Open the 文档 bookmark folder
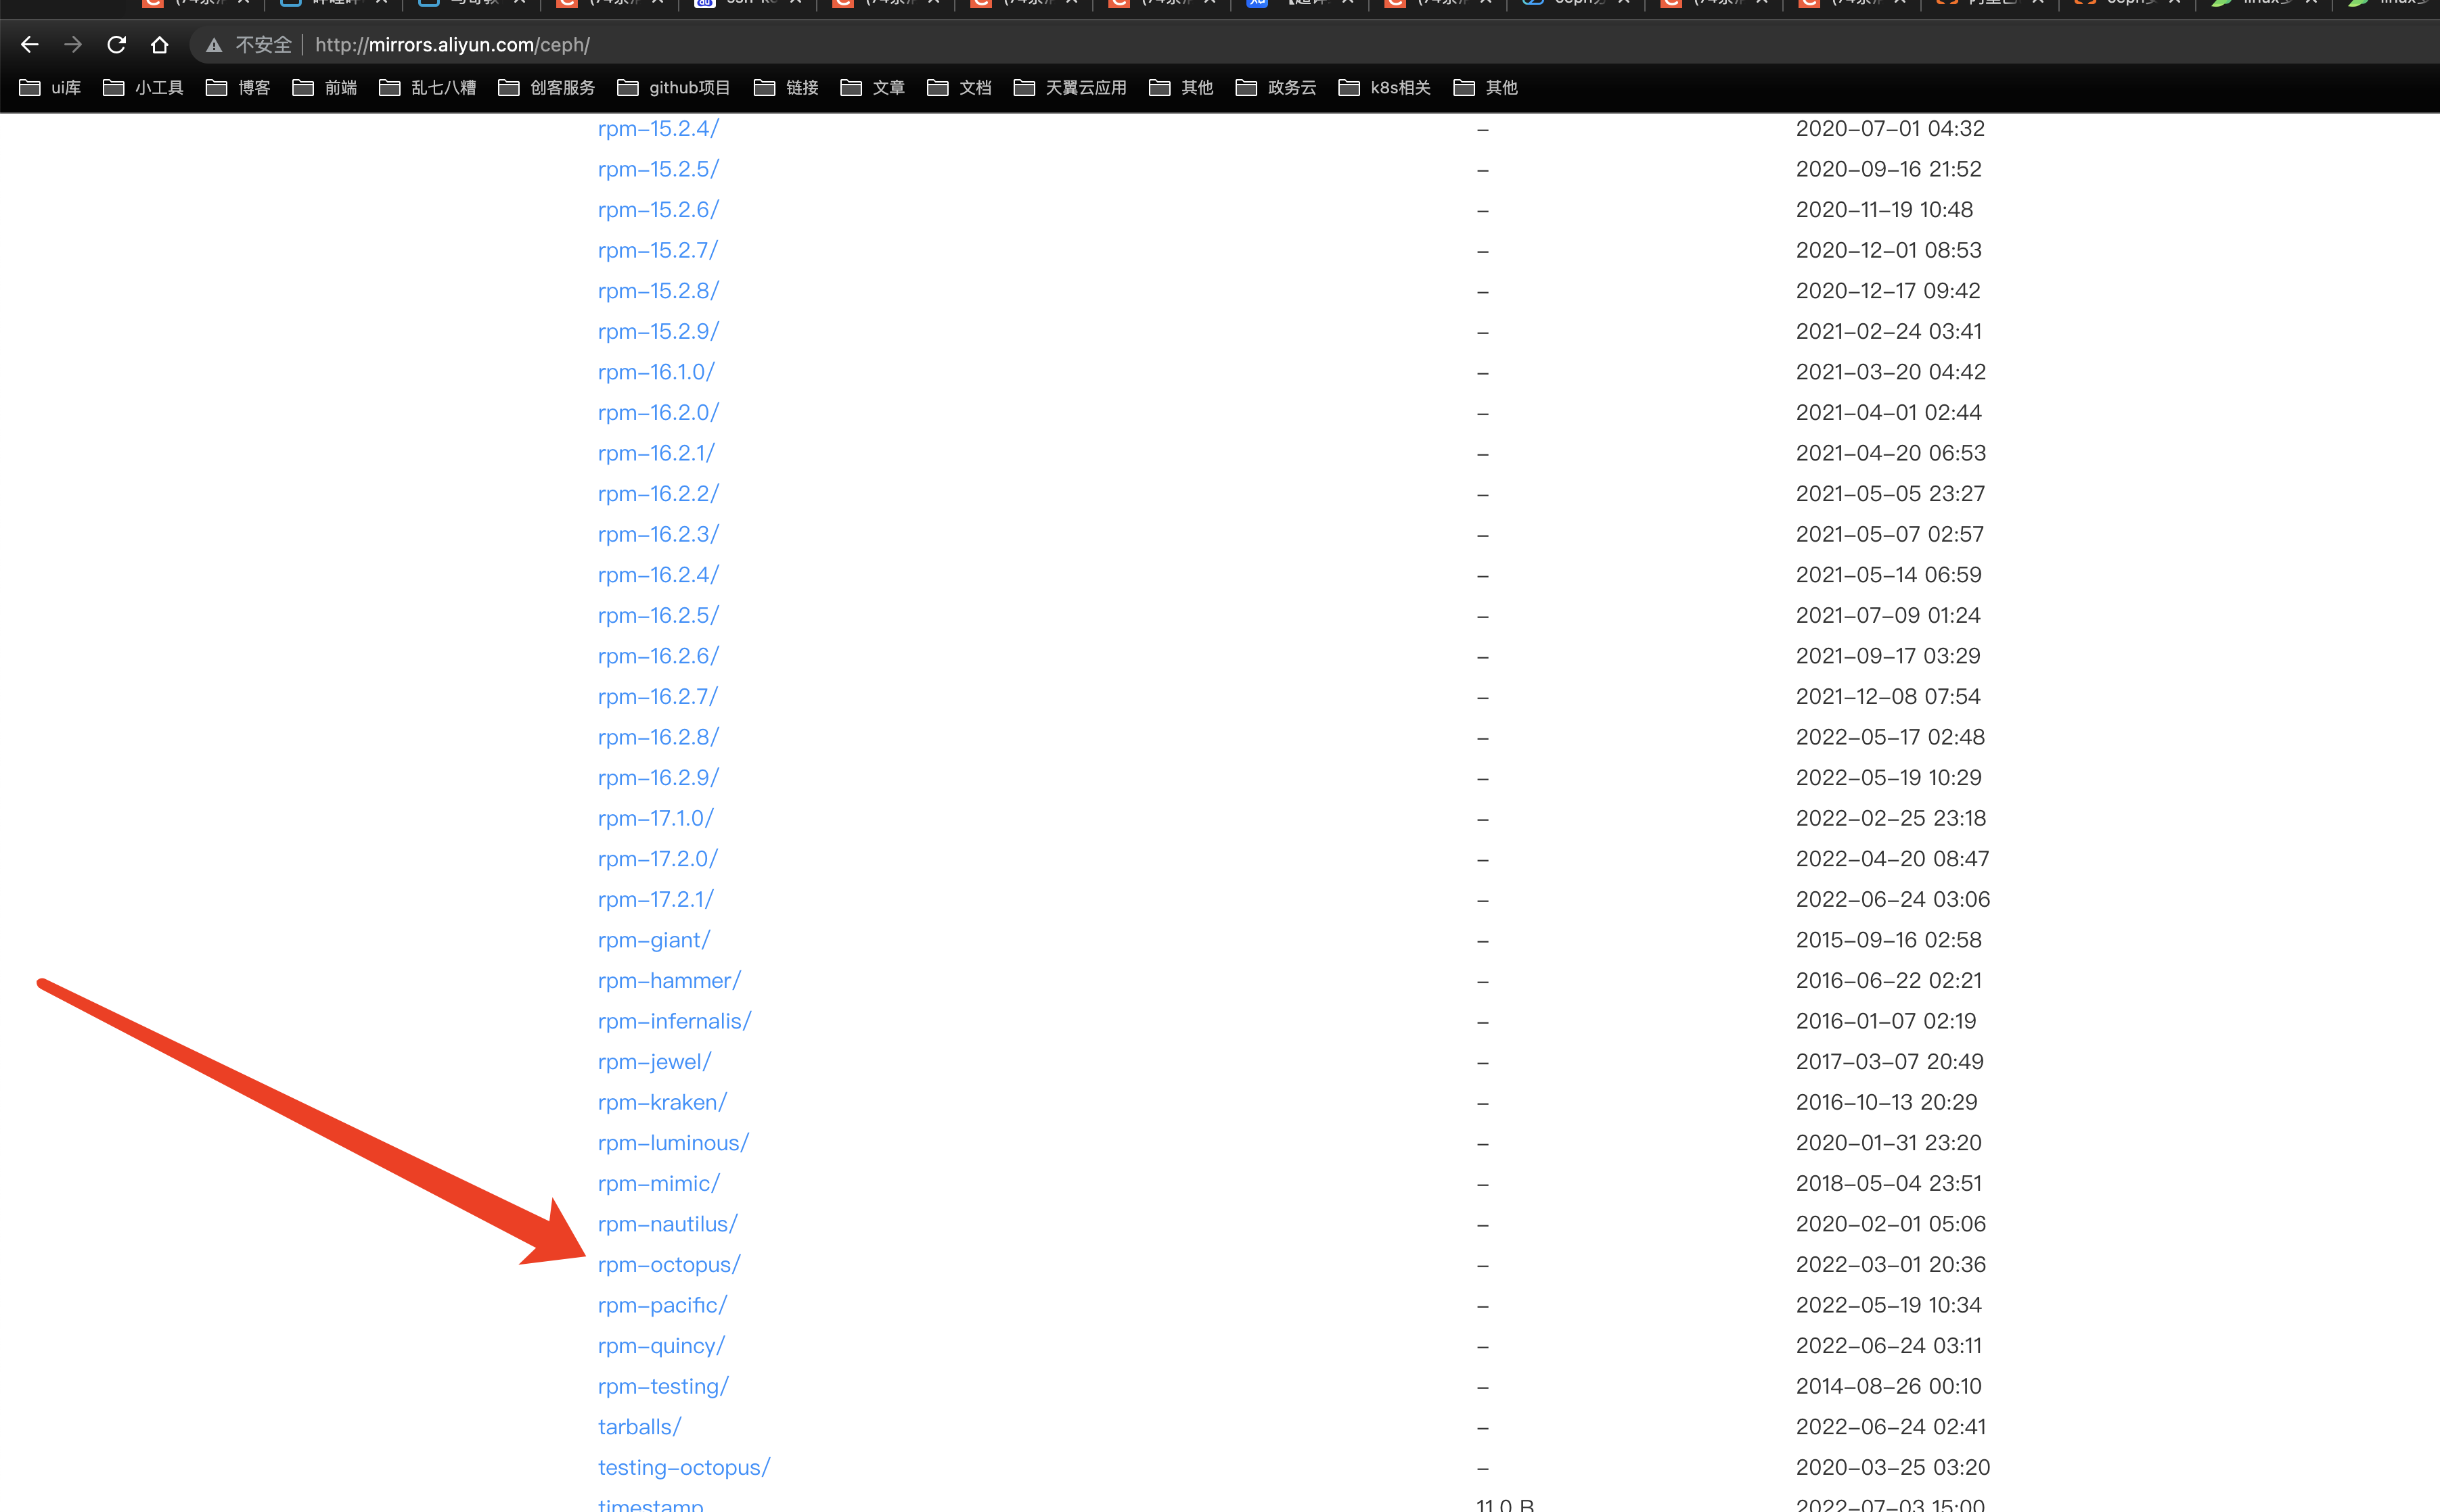Viewport: 2440px width, 1512px height. tap(959, 88)
